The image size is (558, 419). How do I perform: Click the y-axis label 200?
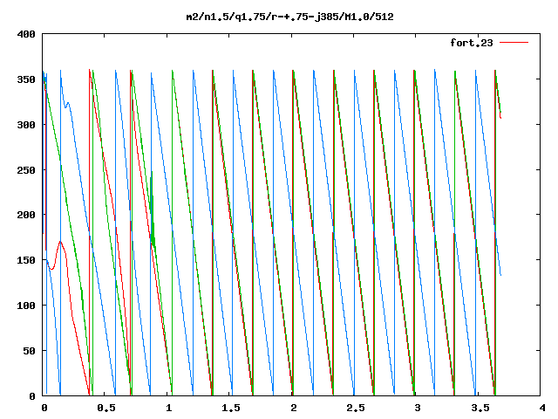point(26,215)
